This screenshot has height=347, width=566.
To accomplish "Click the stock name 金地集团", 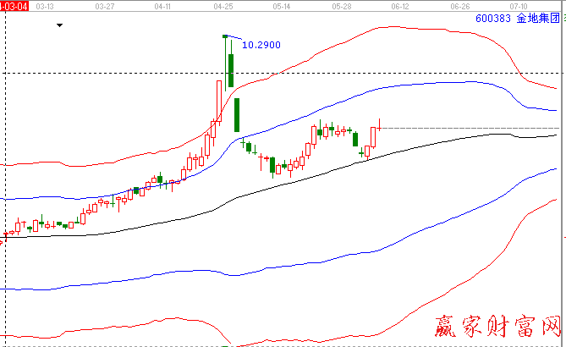I will click(538, 18).
